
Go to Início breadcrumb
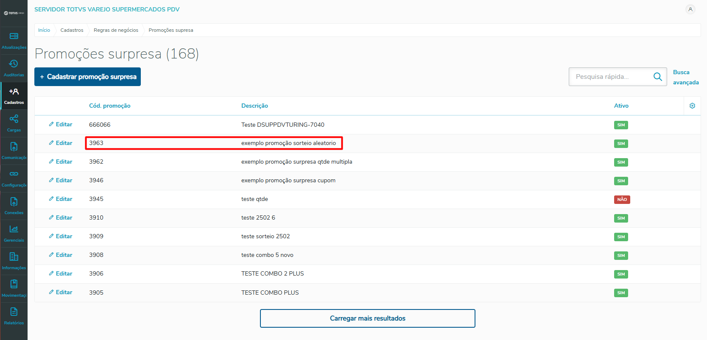coord(44,30)
